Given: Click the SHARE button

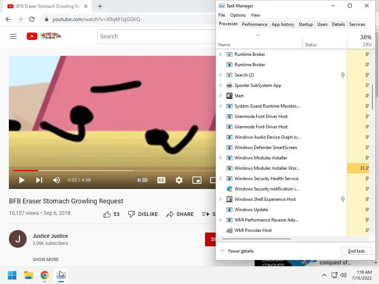Looking at the screenshot, I should (180, 214).
